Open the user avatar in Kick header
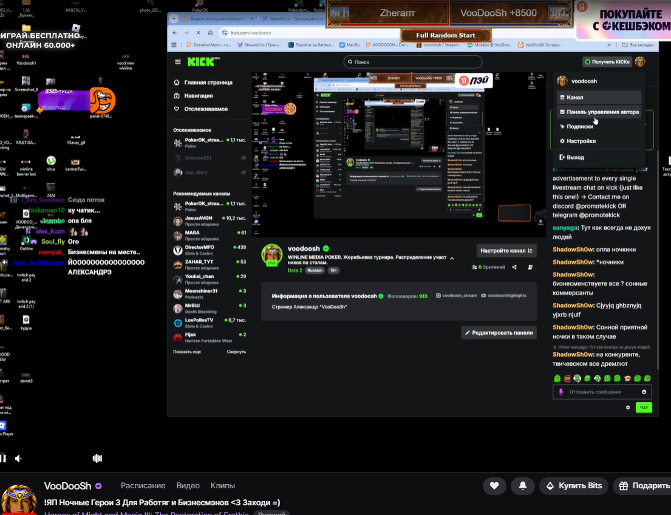 (x=640, y=62)
